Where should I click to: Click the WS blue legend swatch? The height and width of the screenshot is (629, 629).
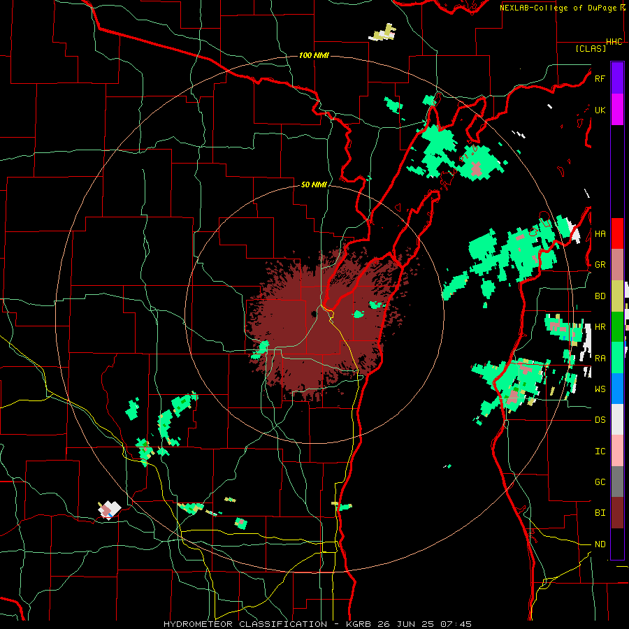coord(617,389)
